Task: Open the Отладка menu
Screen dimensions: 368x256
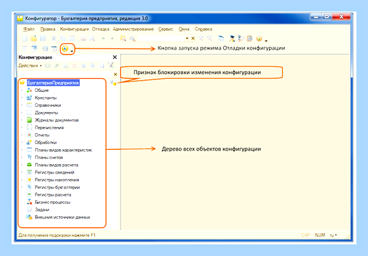Action: [100, 29]
